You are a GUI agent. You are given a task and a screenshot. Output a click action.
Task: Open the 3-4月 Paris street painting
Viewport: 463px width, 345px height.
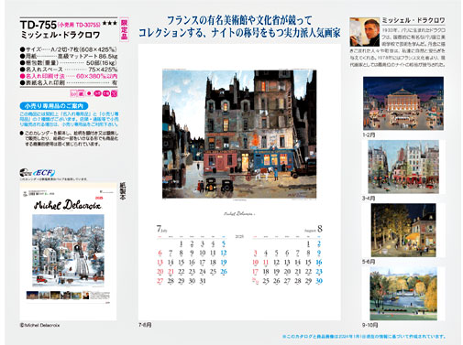coord(403,167)
